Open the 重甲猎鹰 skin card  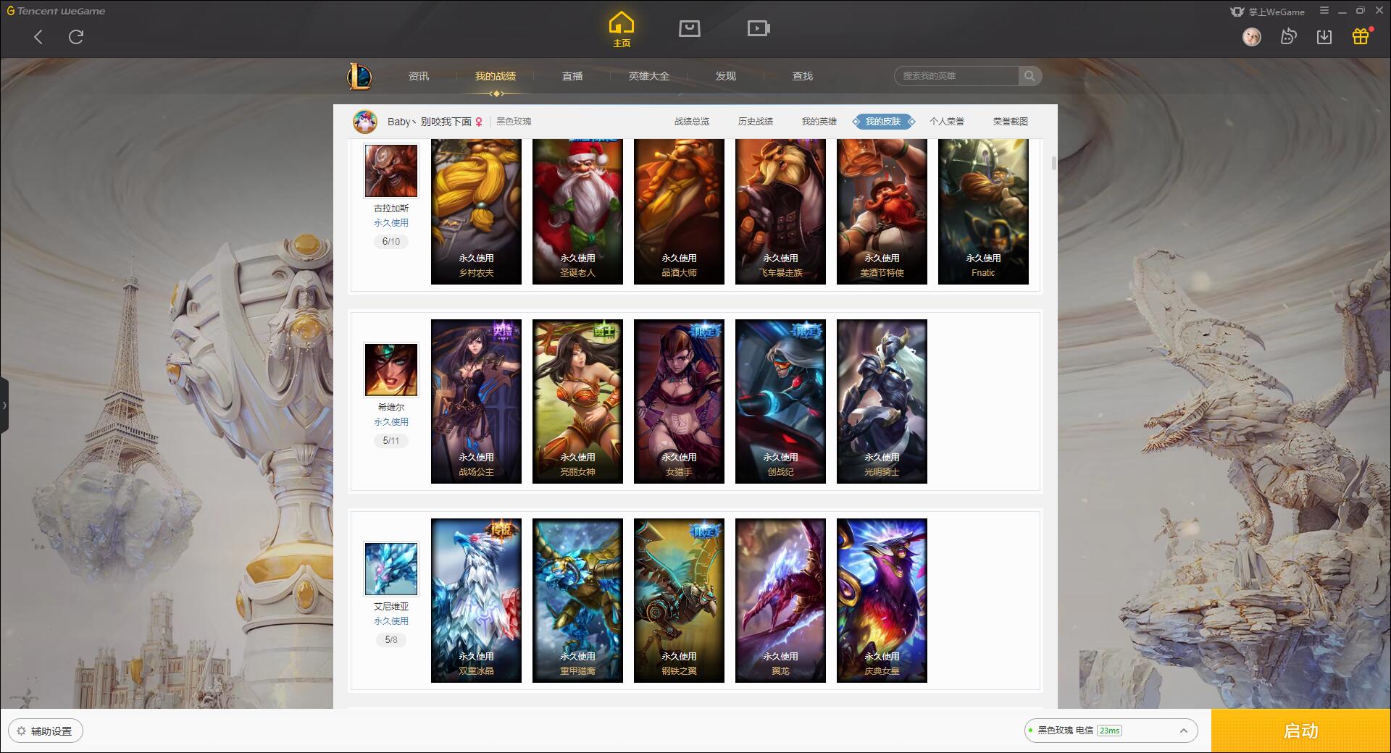(x=577, y=600)
